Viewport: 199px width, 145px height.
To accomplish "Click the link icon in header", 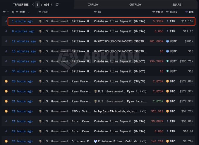I will tap(8, 12).
